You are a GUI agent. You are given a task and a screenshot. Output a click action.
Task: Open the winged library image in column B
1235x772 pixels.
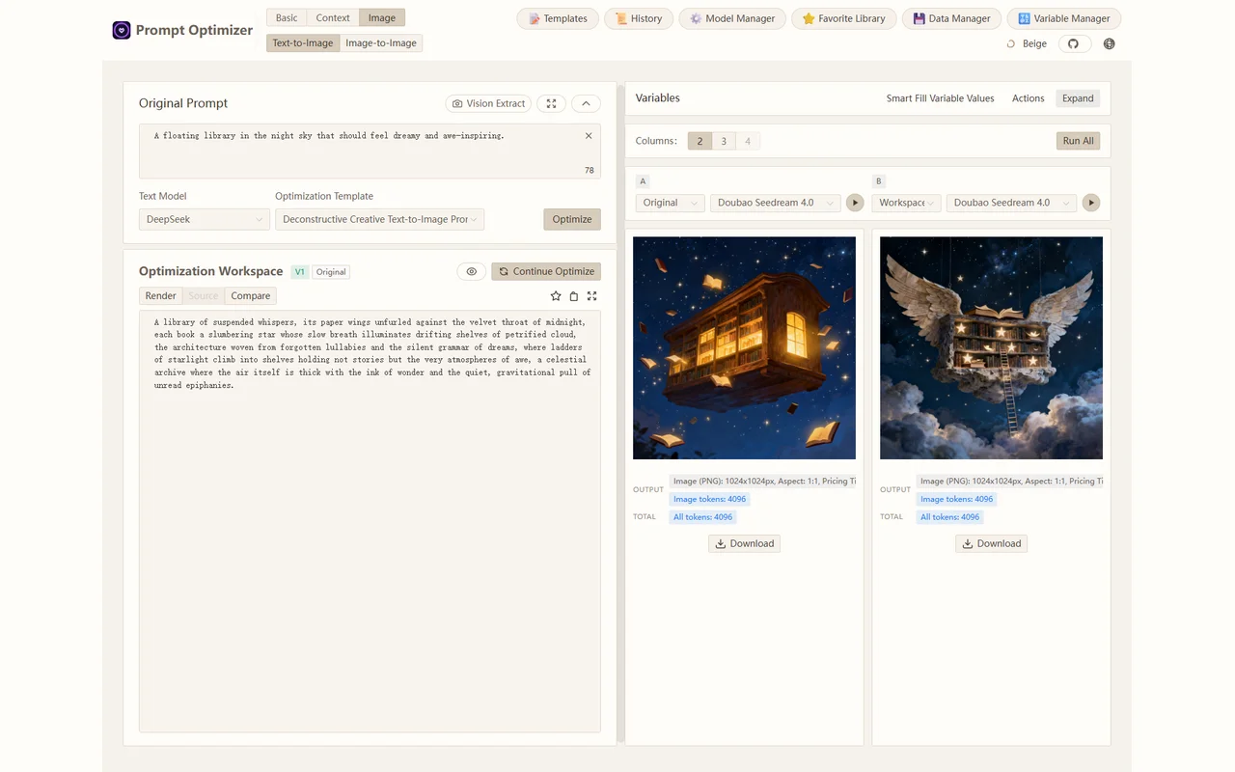[x=991, y=347]
